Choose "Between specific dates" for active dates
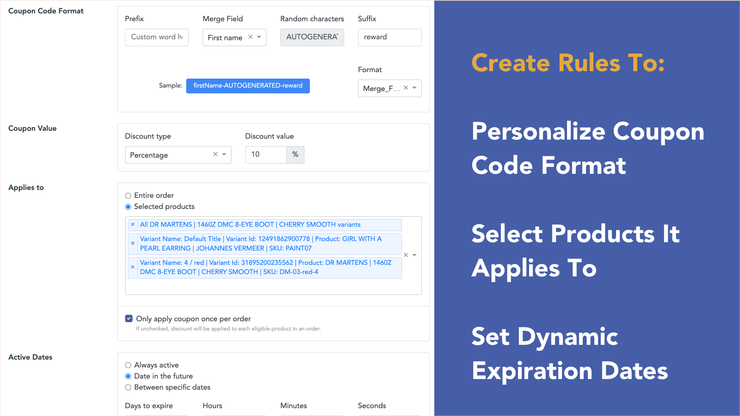This screenshot has height=416, width=740. pyautogui.click(x=128, y=387)
